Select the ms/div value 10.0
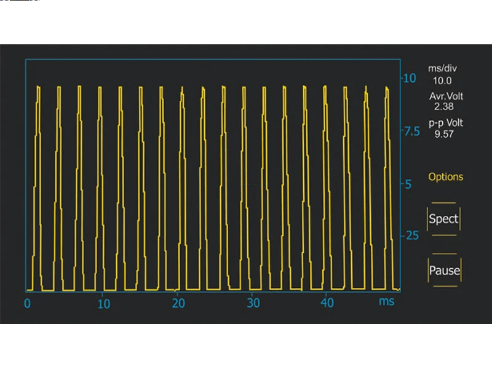 [442, 81]
